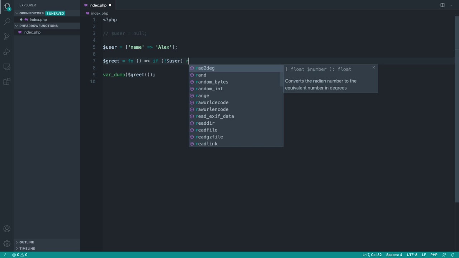459x258 pixels.
Task: Open the Run and Debug icon
Action: (x=7, y=52)
